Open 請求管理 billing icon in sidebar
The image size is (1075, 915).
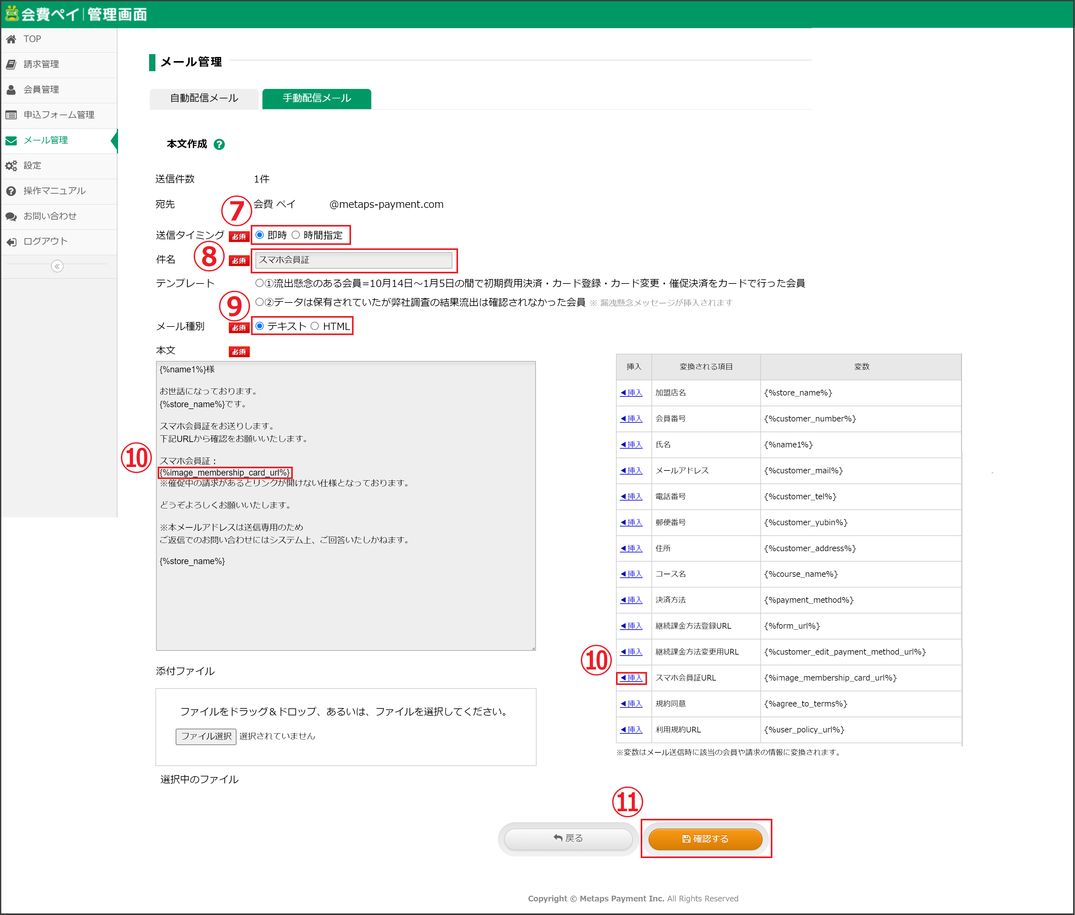[x=11, y=64]
